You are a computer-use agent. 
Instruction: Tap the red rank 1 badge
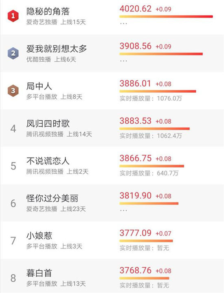(x=13, y=16)
